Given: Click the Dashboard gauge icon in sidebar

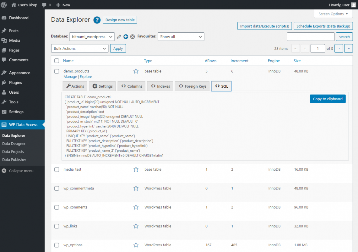Looking at the screenshot, I should pyautogui.click(x=4, y=18).
